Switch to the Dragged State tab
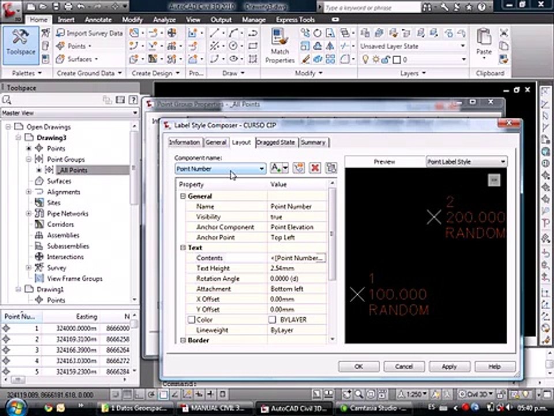 [276, 142]
